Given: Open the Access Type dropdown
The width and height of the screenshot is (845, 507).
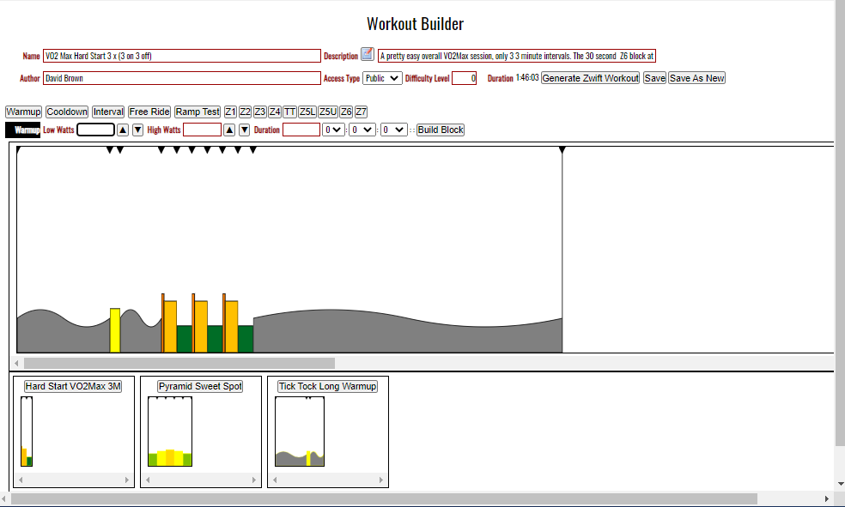Looking at the screenshot, I should [382, 78].
